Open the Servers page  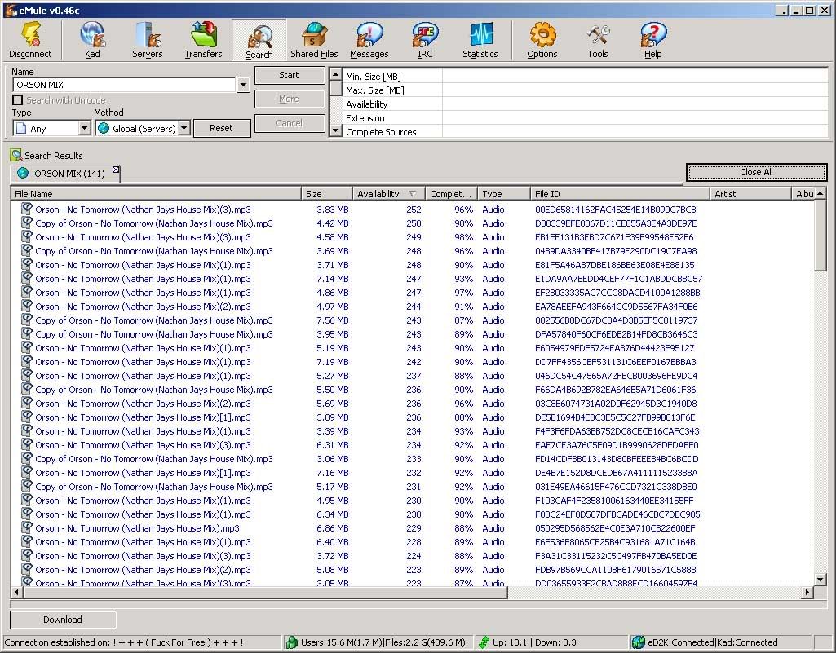tap(148, 40)
